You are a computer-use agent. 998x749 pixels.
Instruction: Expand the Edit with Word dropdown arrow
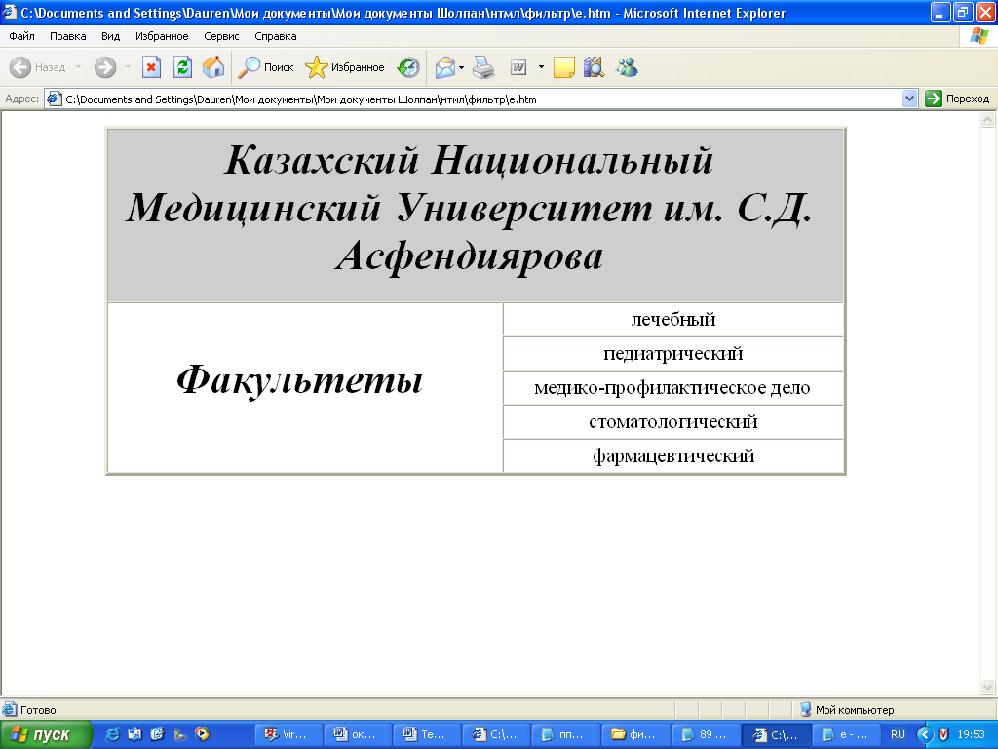point(541,67)
